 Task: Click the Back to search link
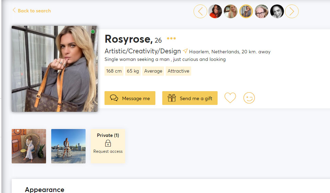pyautogui.click(x=32, y=11)
